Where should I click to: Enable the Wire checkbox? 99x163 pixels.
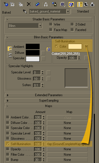click(x=51, y=24)
